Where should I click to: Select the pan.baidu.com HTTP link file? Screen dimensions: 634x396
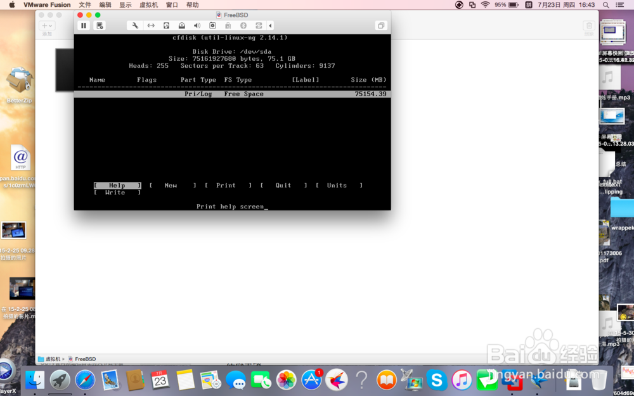coord(19,167)
